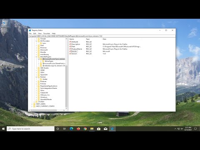Click the Path string value icon

coord(70,47)
